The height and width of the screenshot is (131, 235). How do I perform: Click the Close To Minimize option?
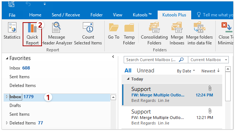tap(226, 33)
